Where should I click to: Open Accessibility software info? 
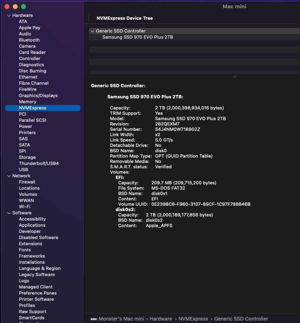coord(33,219)
